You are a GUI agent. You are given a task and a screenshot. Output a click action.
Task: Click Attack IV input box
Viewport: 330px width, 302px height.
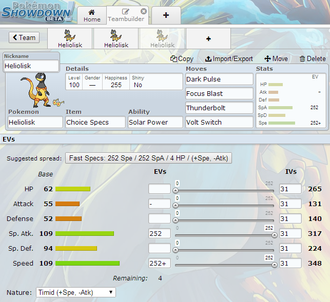(290, 204)
